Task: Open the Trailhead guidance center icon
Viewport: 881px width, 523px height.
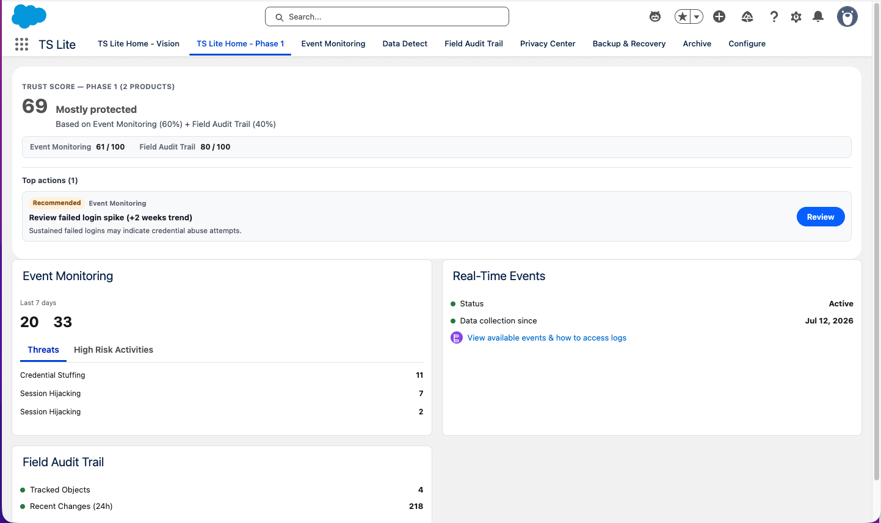Action: click(x=747, y=17)
